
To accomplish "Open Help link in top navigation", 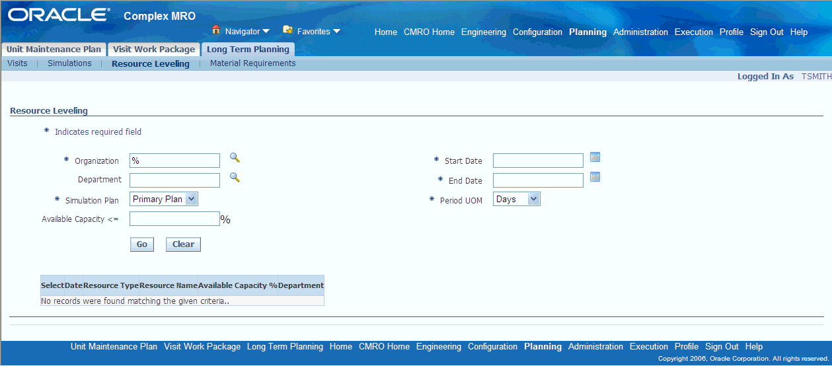I will tap(799, 32).
